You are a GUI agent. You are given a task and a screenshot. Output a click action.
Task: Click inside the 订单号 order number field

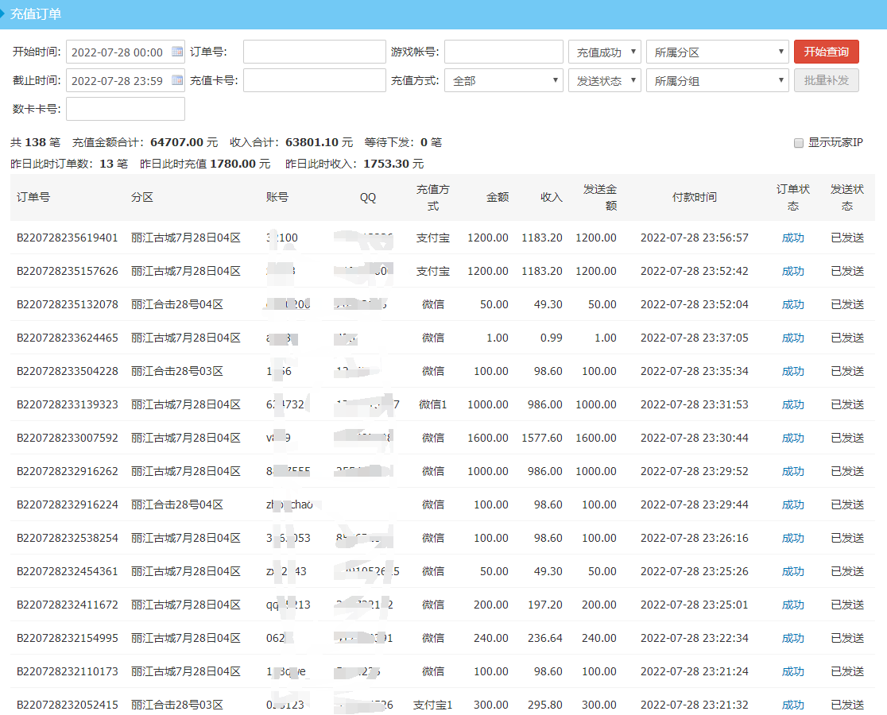tap(314, 51)
